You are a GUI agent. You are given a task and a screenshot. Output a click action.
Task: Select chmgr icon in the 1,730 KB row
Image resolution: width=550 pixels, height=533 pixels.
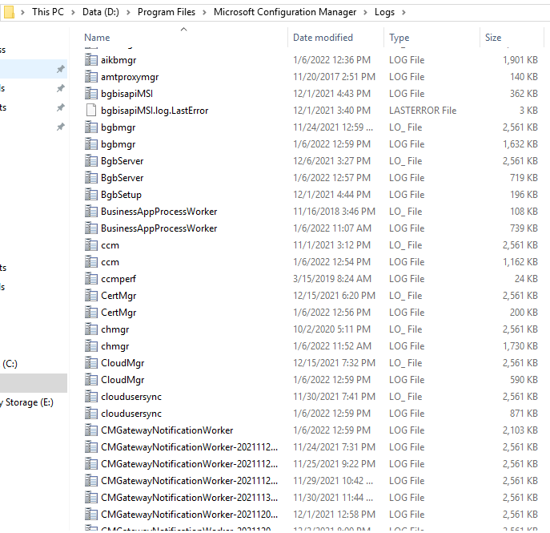(91, 346)
